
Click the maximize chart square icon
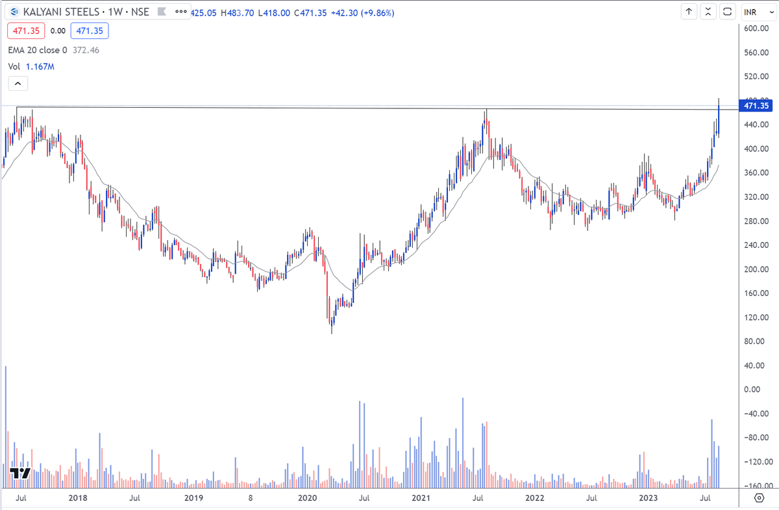pos(728,12)
